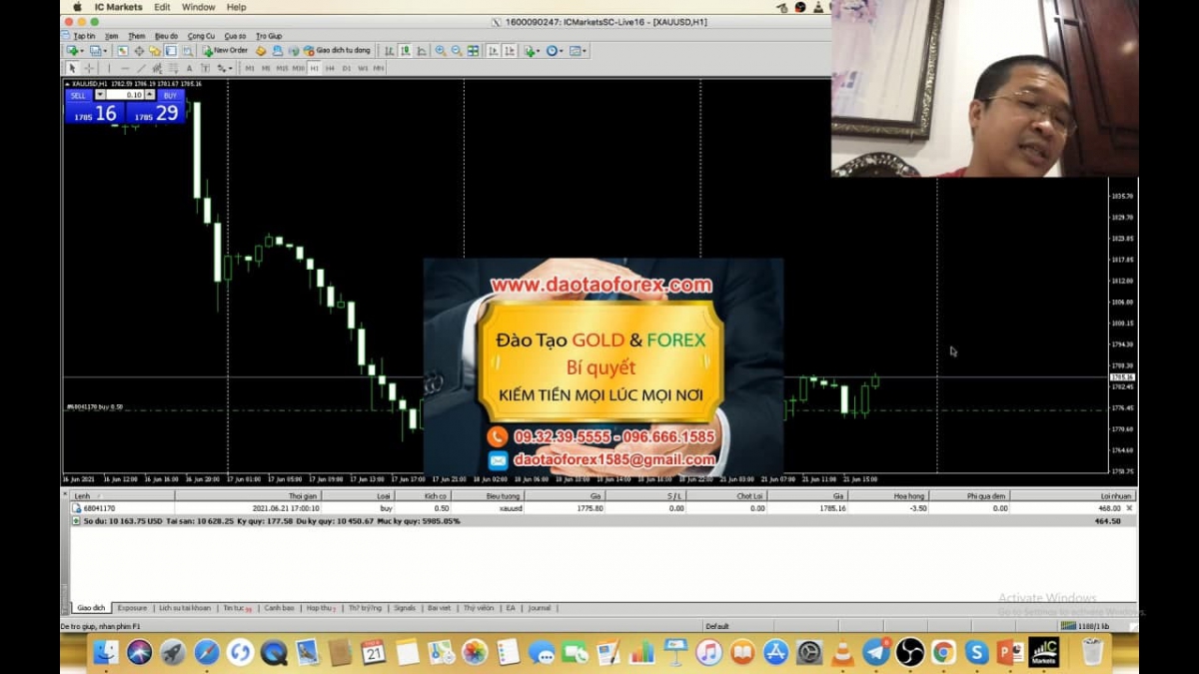Toggle the Terminal panel icon
This screenshot has width=1199, height=674.
(171, 50)
